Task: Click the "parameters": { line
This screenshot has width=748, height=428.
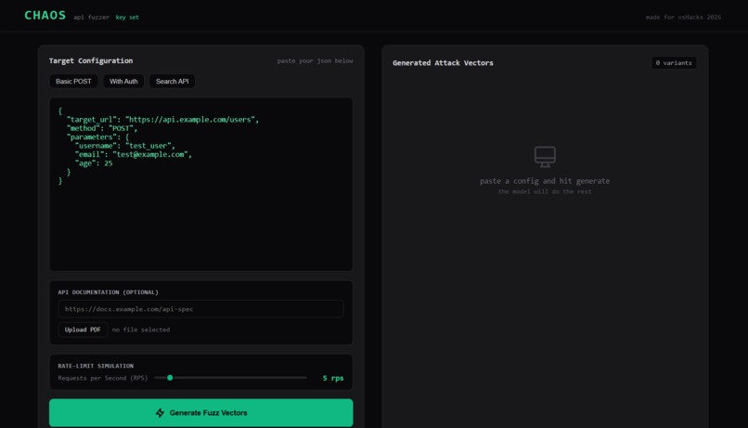Action: [97, 136]
